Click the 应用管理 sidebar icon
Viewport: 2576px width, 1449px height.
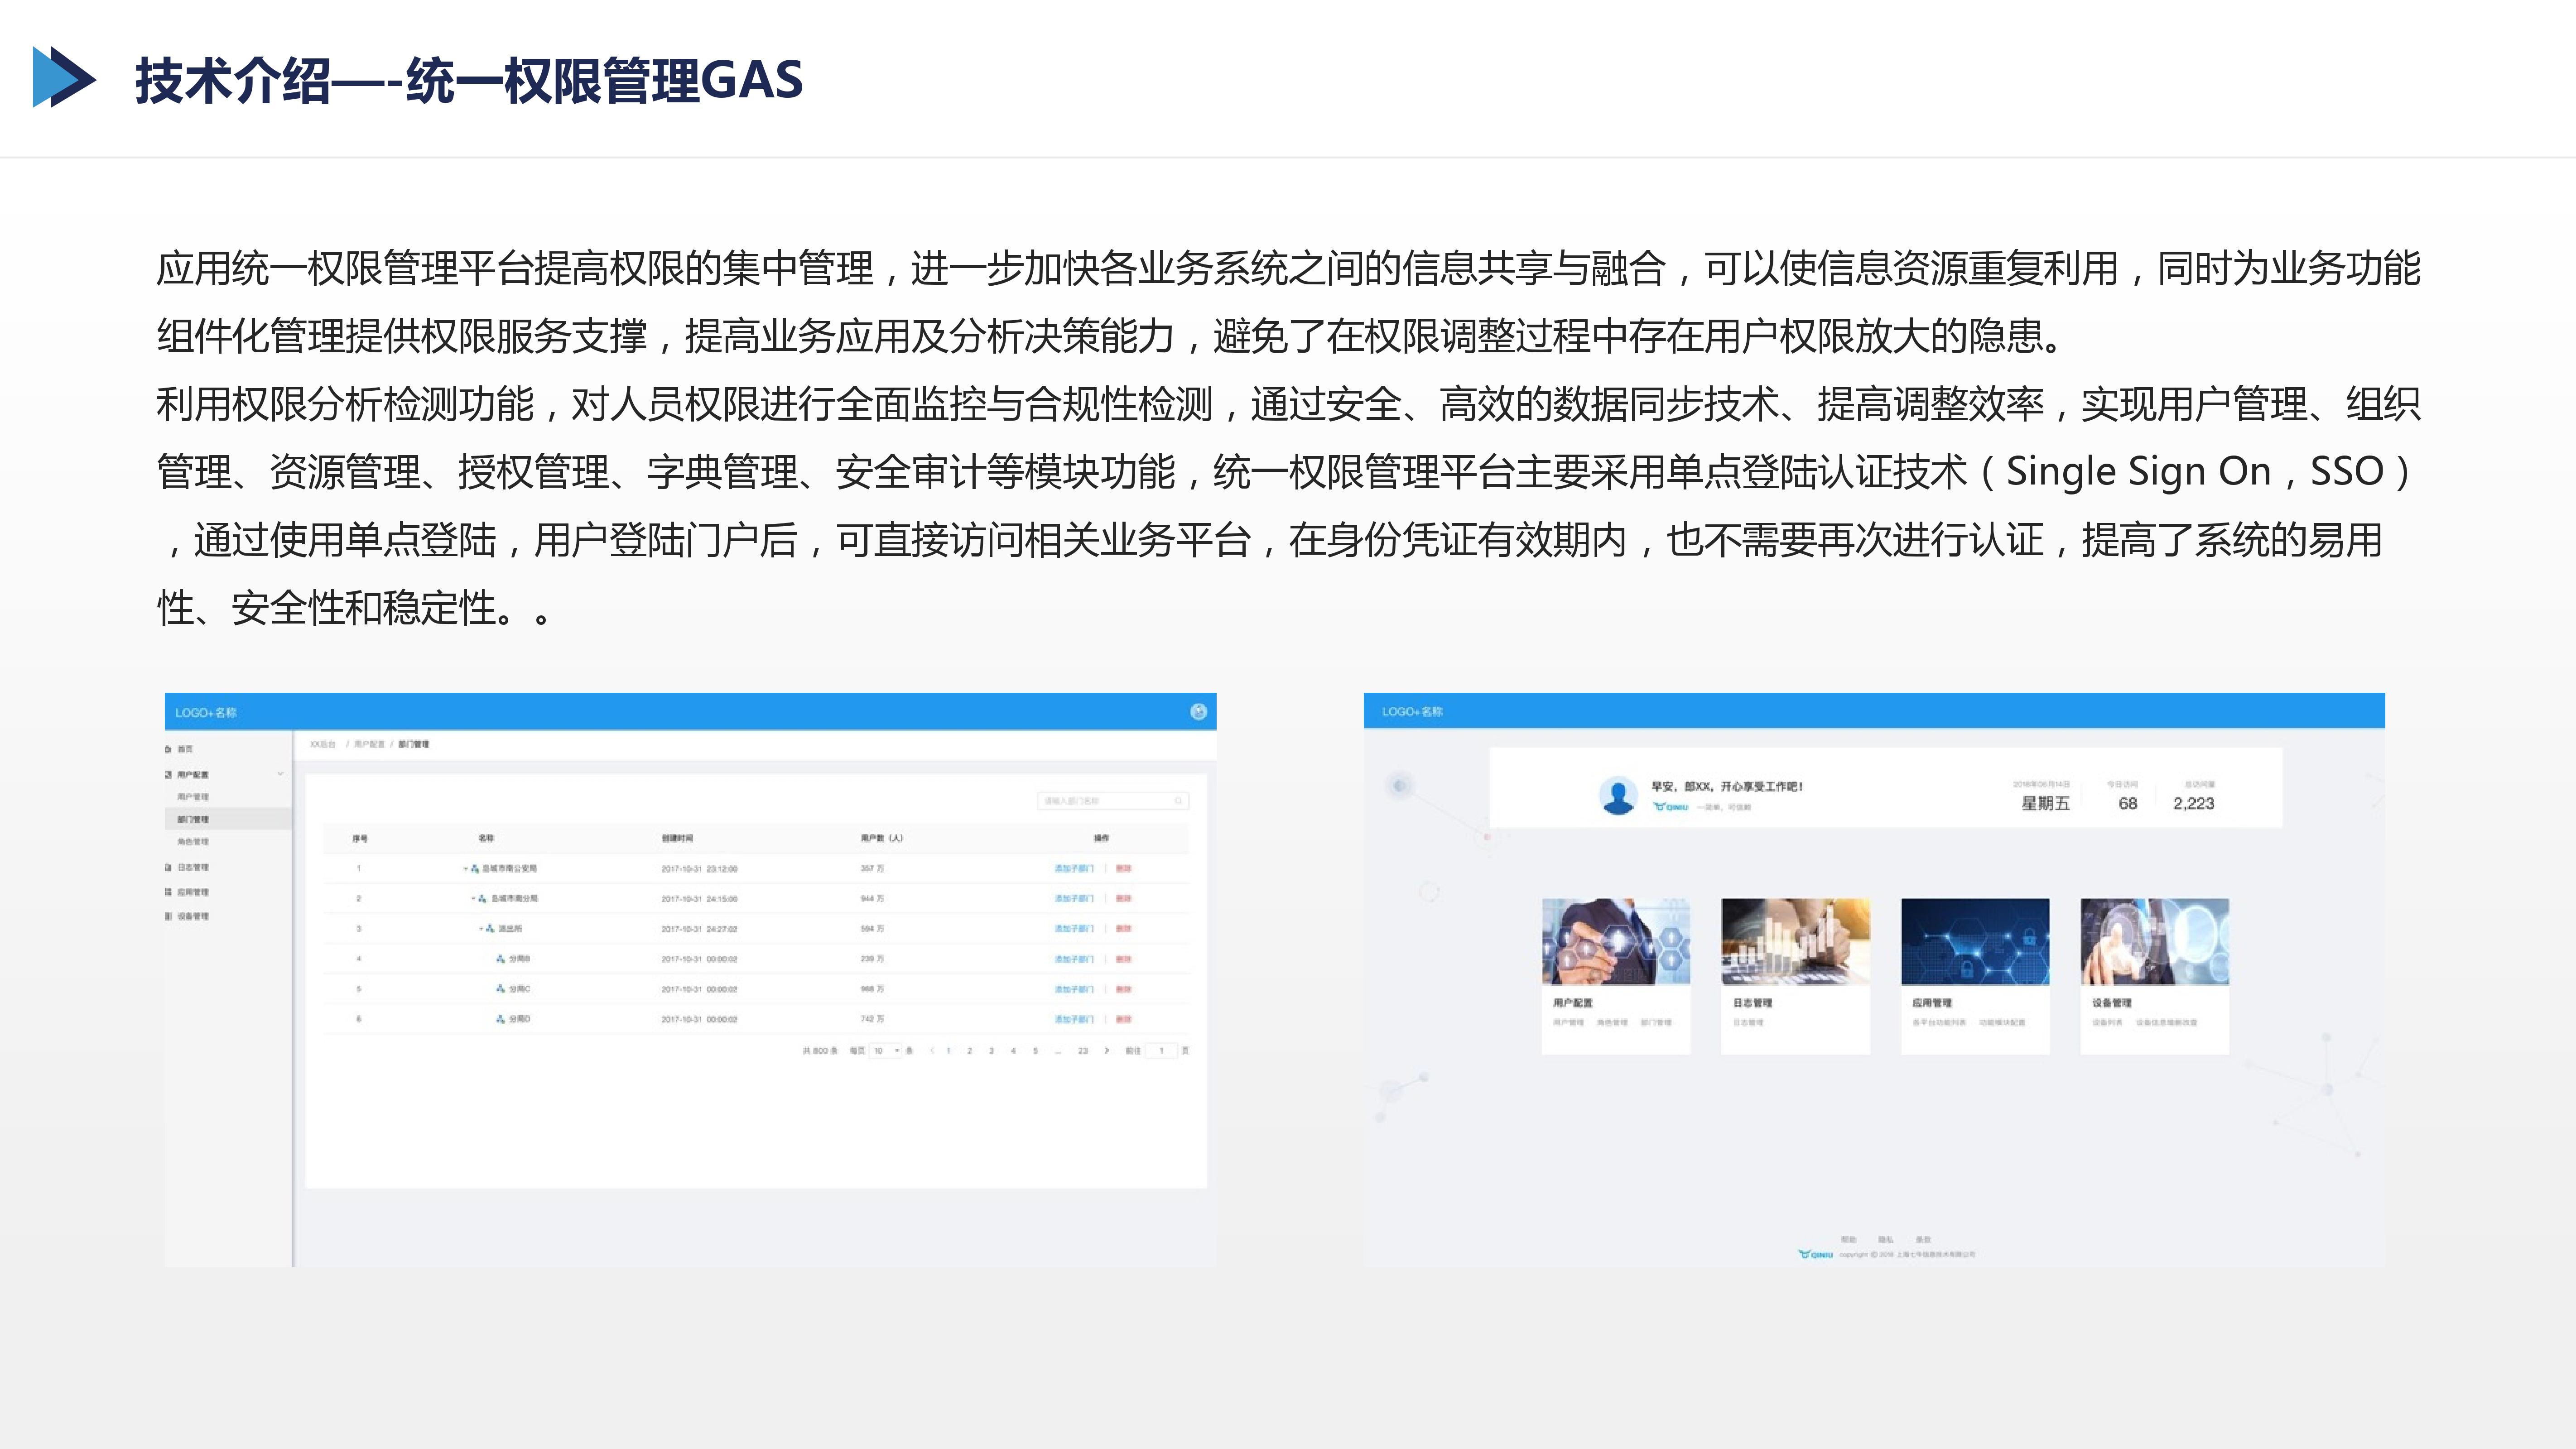(x=168, y=892)
